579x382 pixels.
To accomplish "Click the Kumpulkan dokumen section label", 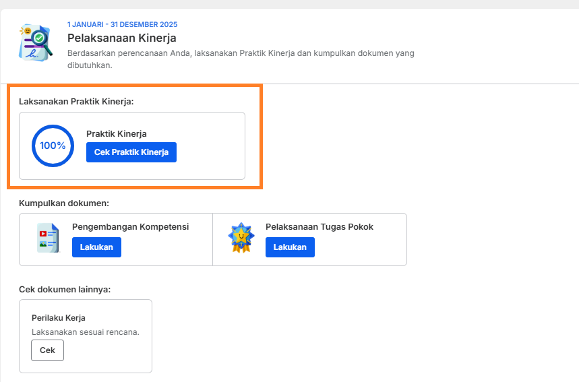I will click(64, 203).
